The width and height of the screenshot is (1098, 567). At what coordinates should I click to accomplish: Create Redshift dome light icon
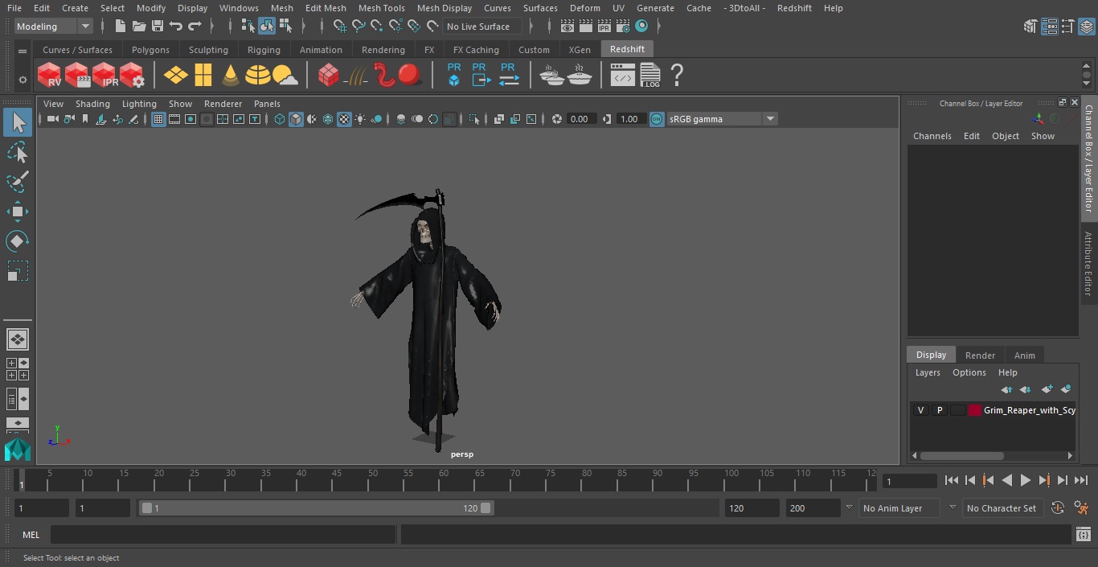(x=257, y=75)
